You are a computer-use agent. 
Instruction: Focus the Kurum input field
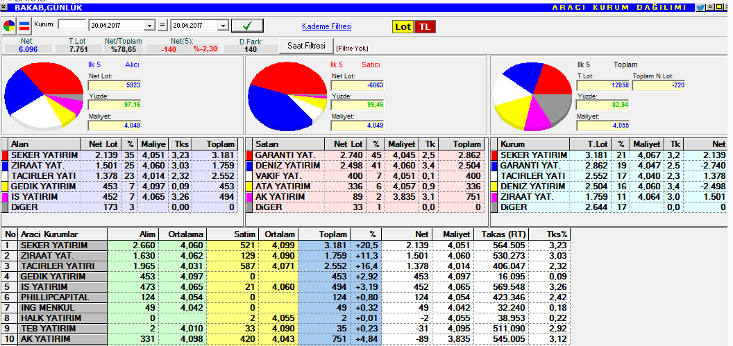pyautogui.click(x=72, y=25)
